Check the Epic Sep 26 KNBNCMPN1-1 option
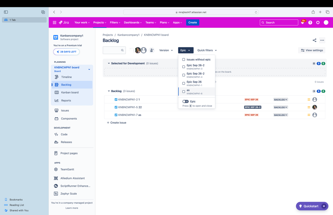Screen dimensions: 333x215 [x=184, y=83]
